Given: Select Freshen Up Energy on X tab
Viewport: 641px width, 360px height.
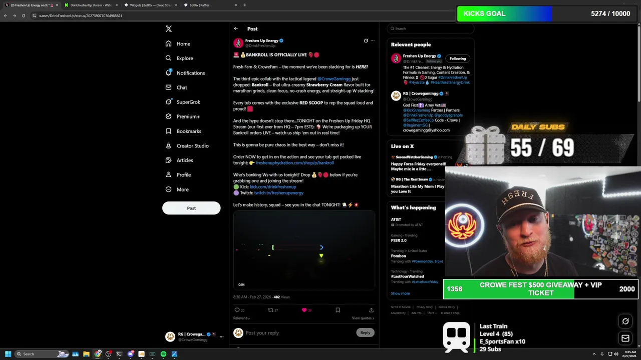Looking at the screenshot, I should click(31, 5).
